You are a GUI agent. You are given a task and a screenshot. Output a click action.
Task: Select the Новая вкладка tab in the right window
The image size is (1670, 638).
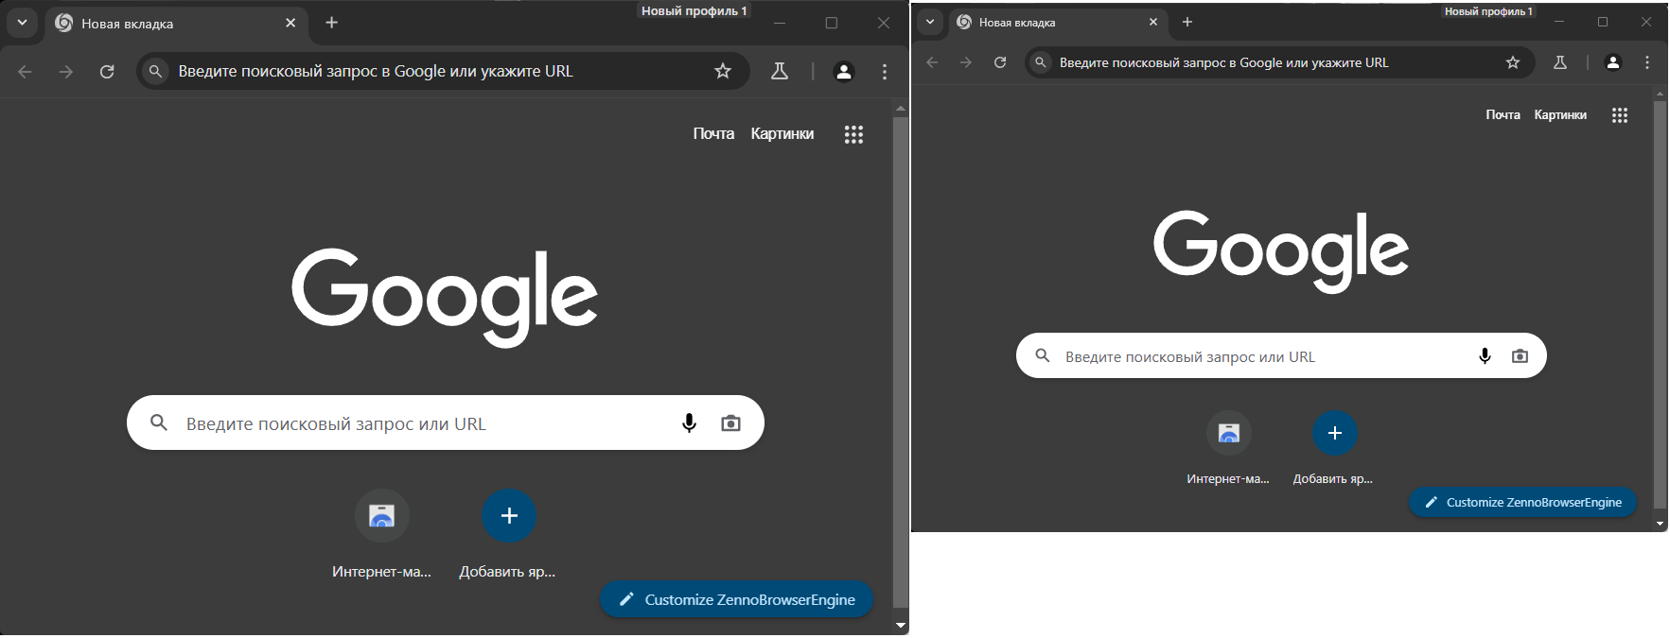point(1057,22)
